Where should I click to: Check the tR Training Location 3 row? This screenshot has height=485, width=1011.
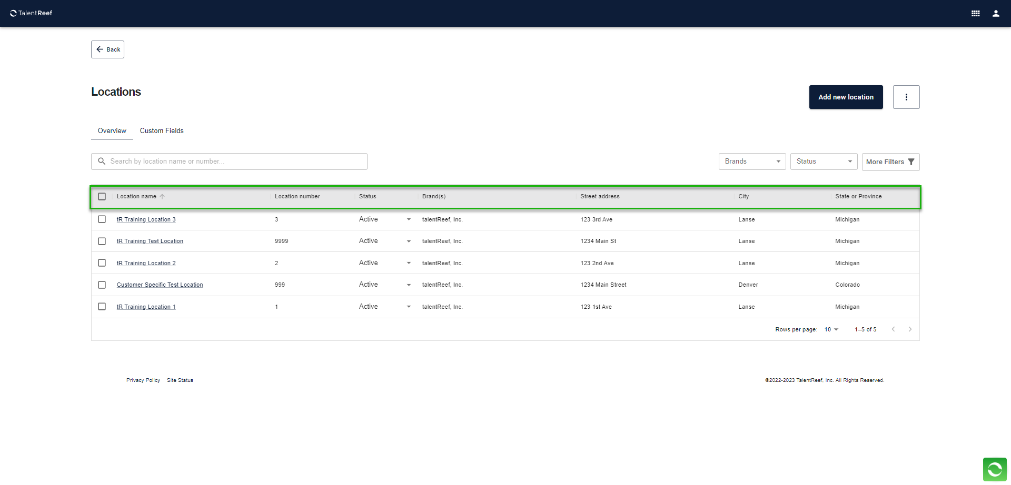click(102, 219)
